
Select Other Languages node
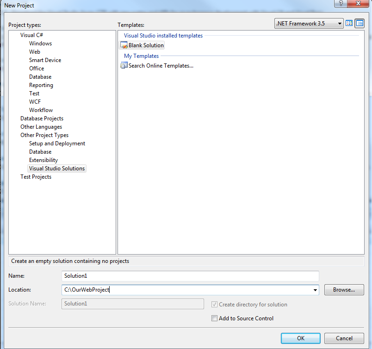tap(41, 127)
